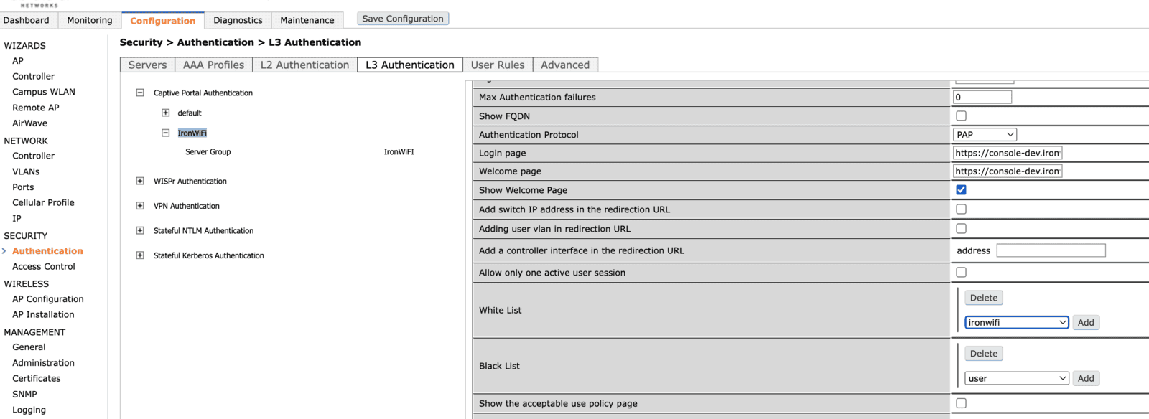Open the Authentication security page

click(47, 251)
